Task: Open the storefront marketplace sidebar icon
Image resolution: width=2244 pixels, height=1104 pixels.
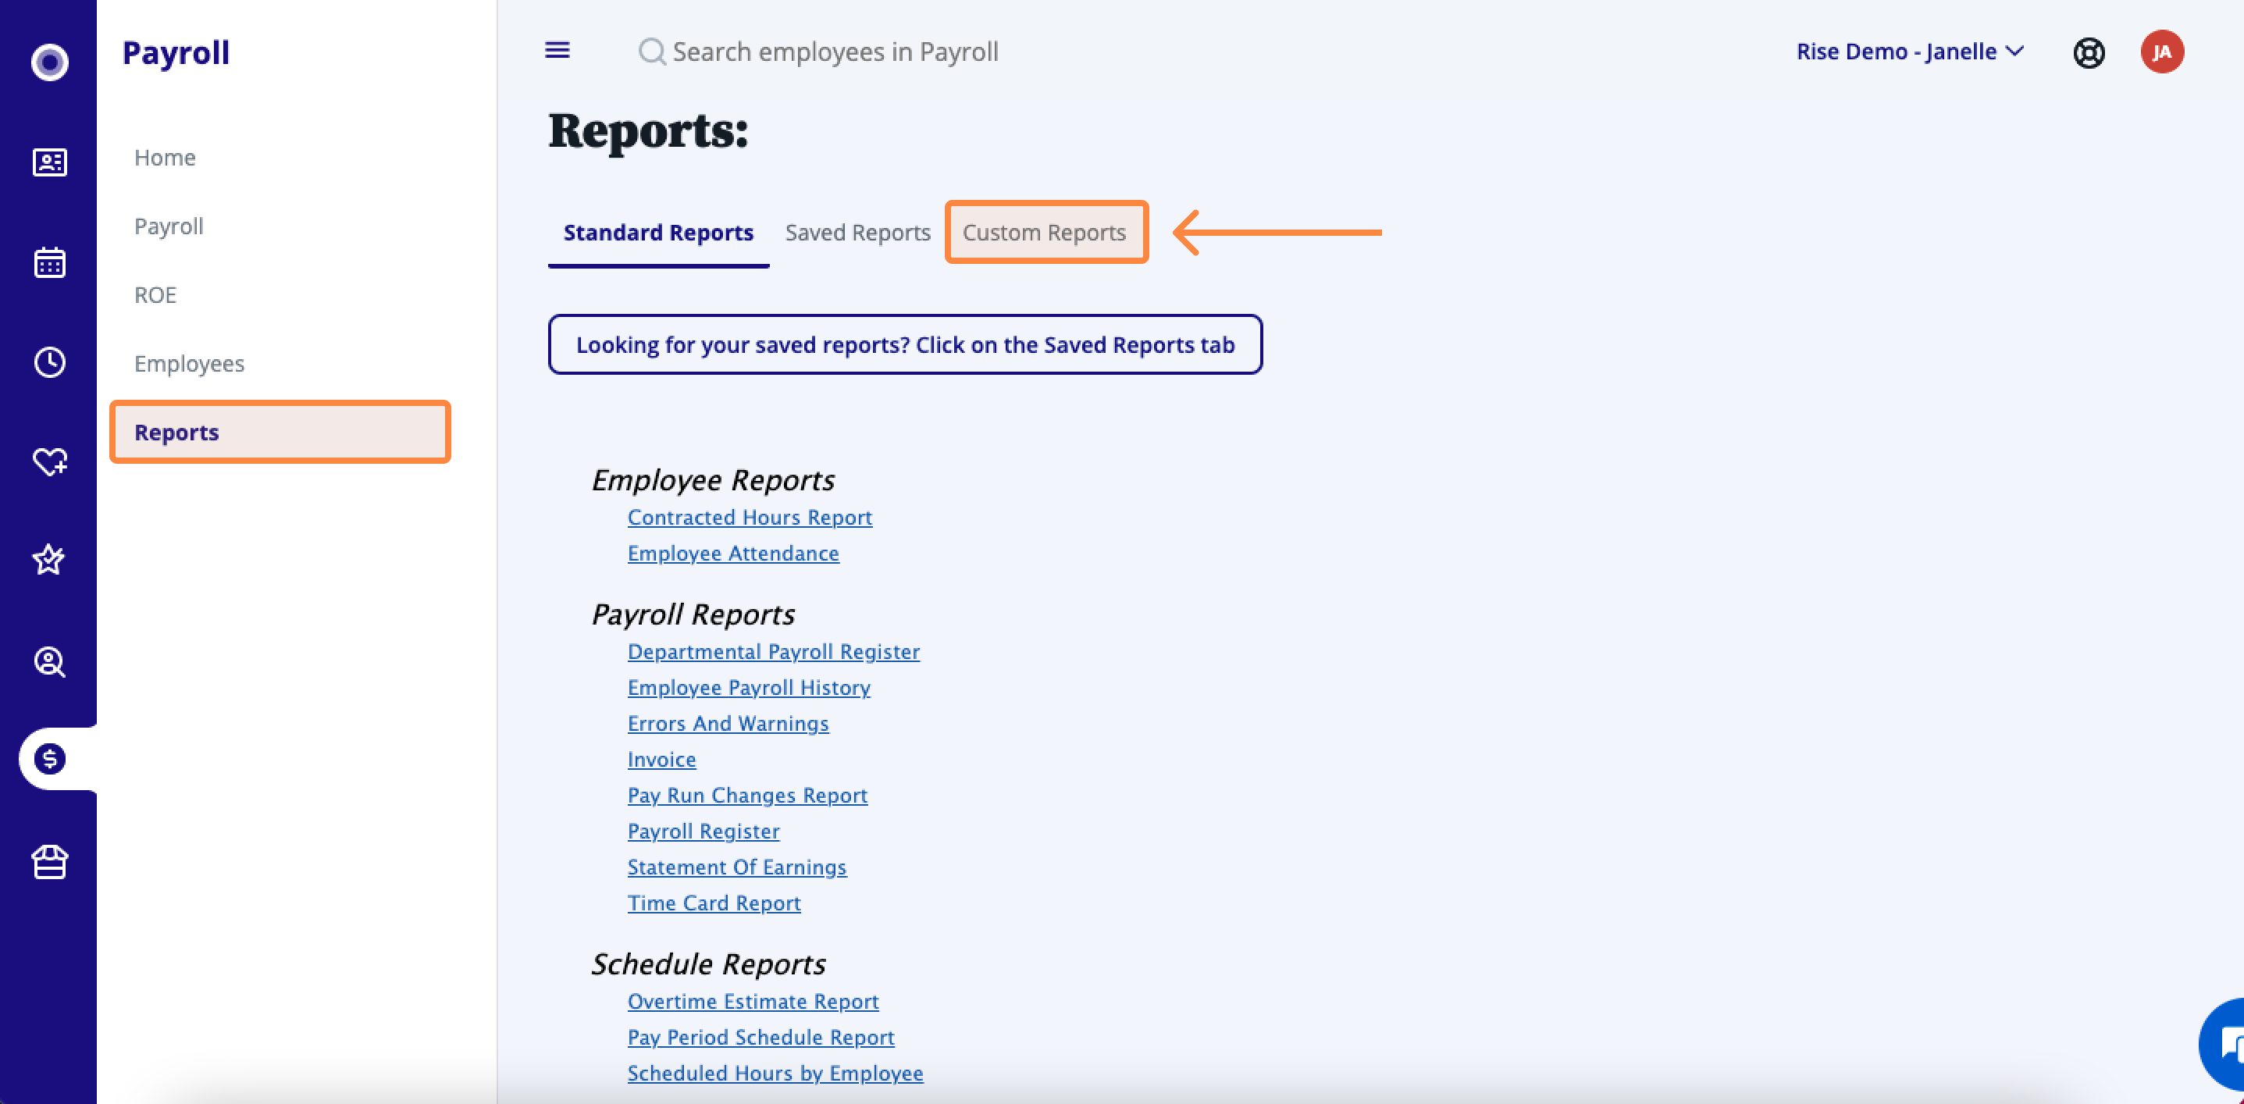Action: [50, 862]
